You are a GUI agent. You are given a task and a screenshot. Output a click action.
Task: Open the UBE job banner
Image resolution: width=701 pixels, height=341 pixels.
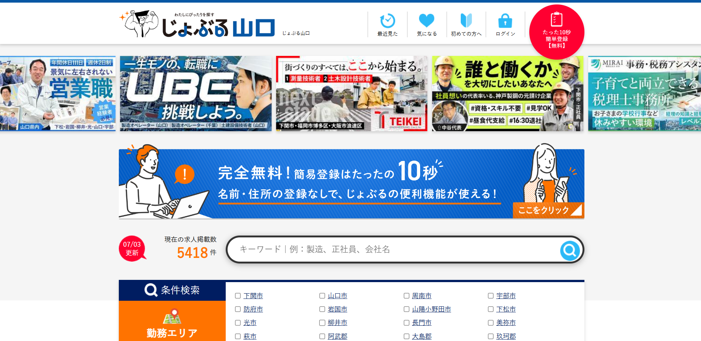click(196, 93)
